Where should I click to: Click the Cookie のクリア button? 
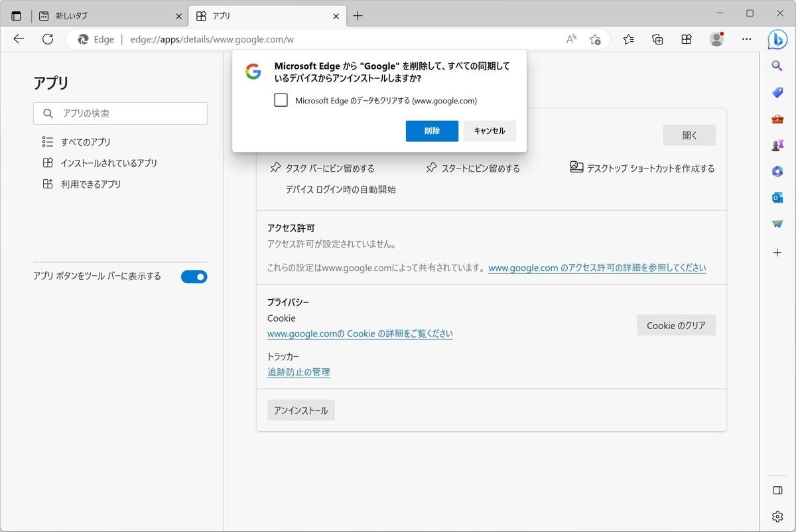676,325
